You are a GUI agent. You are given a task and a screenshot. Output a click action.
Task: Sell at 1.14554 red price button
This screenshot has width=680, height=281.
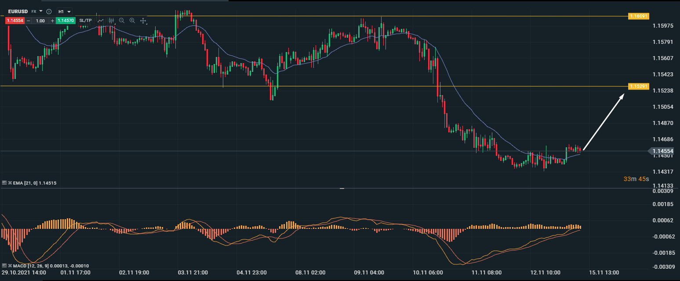15,21
